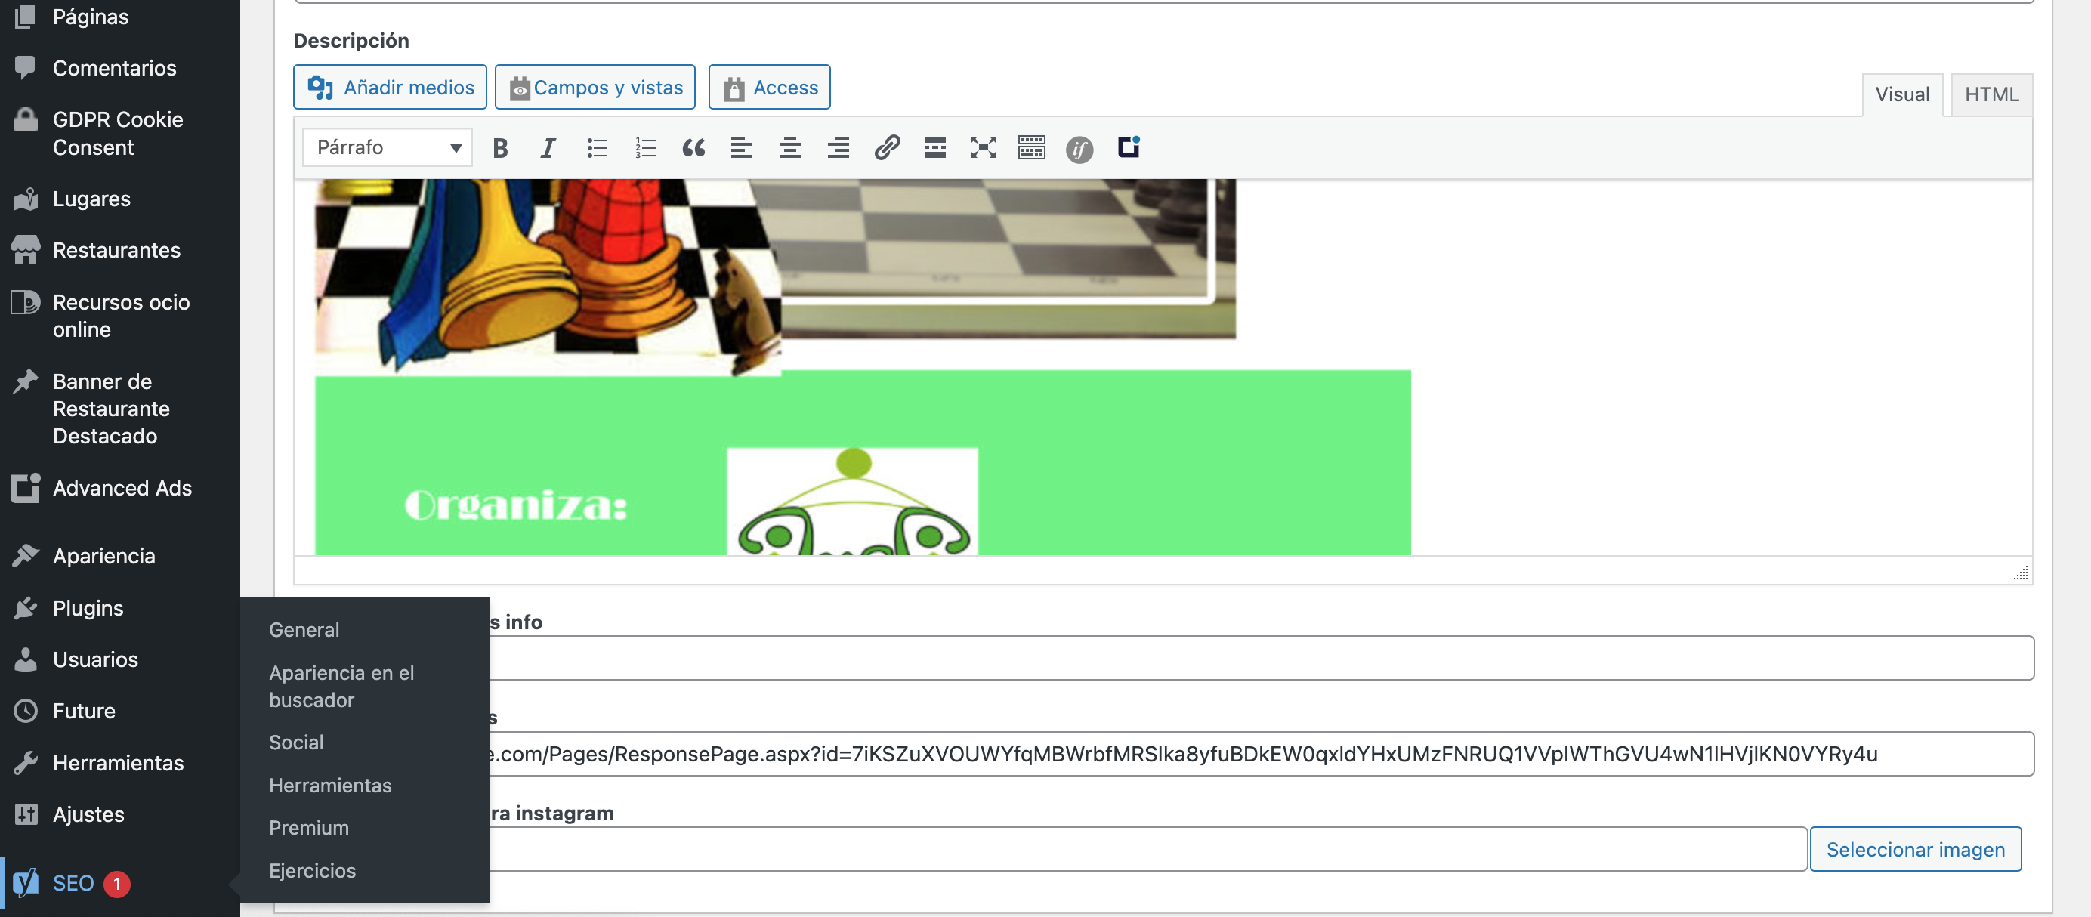This screenshot has height=917, width=2091.
Task: Click the Lugares map icon
Action: (x=25, y=199)
